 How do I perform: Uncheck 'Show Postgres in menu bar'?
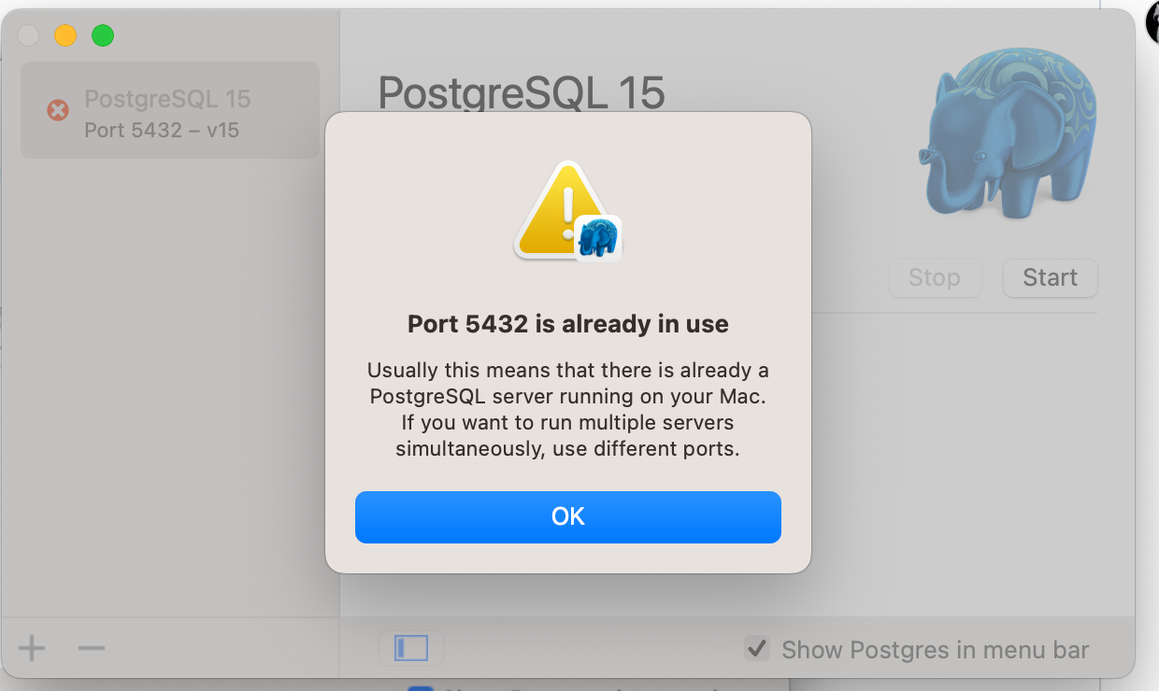[x=757, y=648]
